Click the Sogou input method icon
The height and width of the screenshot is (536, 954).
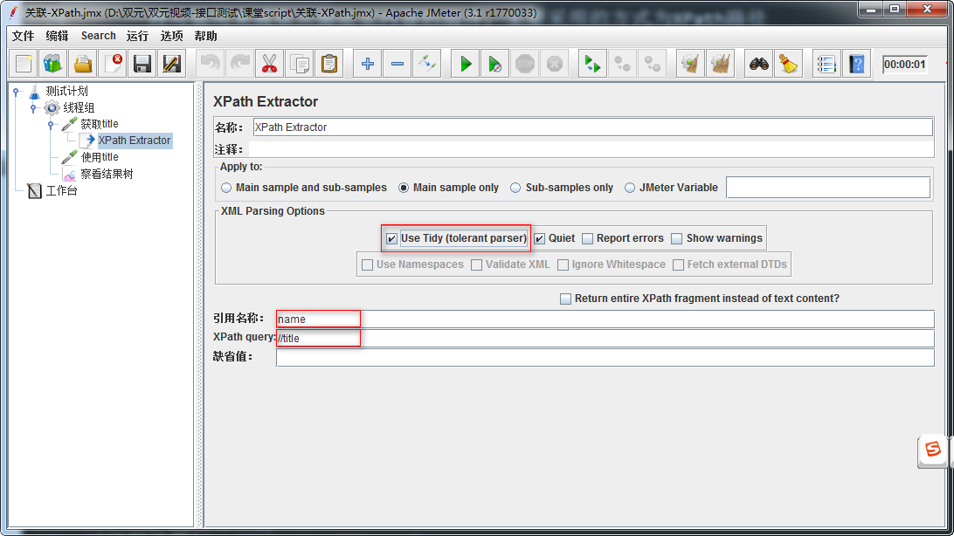933,450
